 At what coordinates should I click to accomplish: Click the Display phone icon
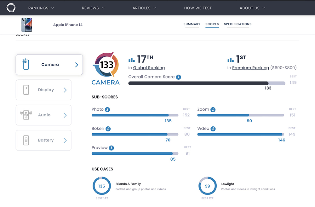pos(26,90)
